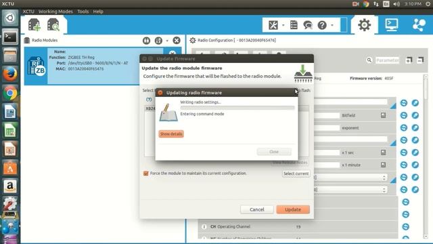Click read icon in Bitfield row
The width and height of the screenshot is (433, 244).
[404, 115]
